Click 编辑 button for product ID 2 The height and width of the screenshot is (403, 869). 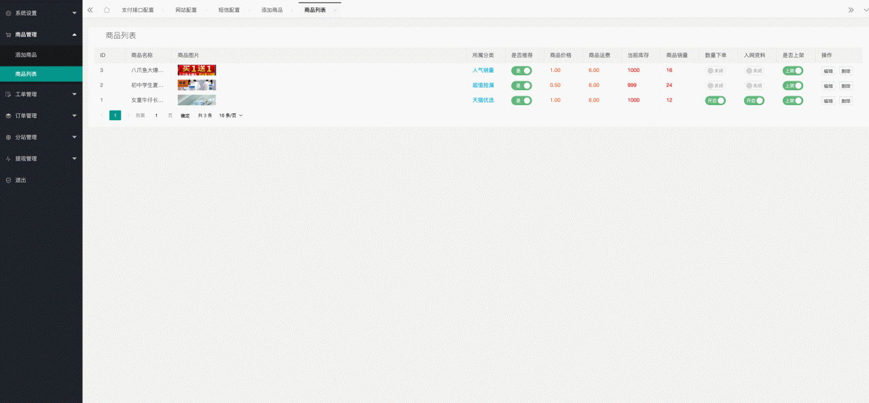(x=828, y=86)
